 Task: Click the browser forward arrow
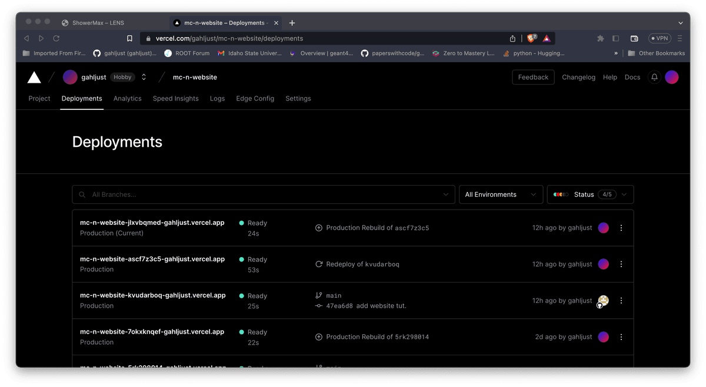[41, 38]
